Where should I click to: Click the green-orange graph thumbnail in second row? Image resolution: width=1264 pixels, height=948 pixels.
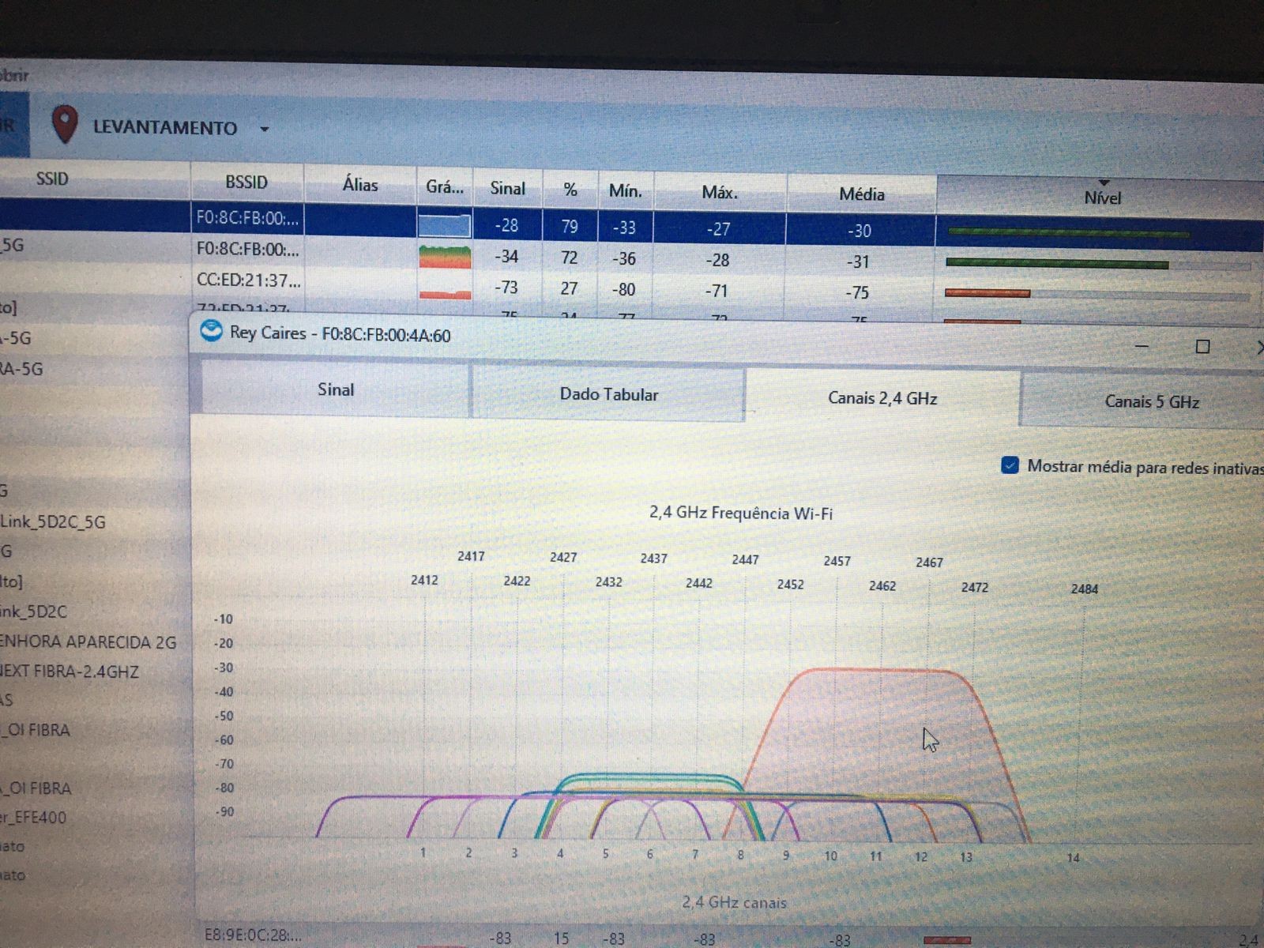point(444,257)
